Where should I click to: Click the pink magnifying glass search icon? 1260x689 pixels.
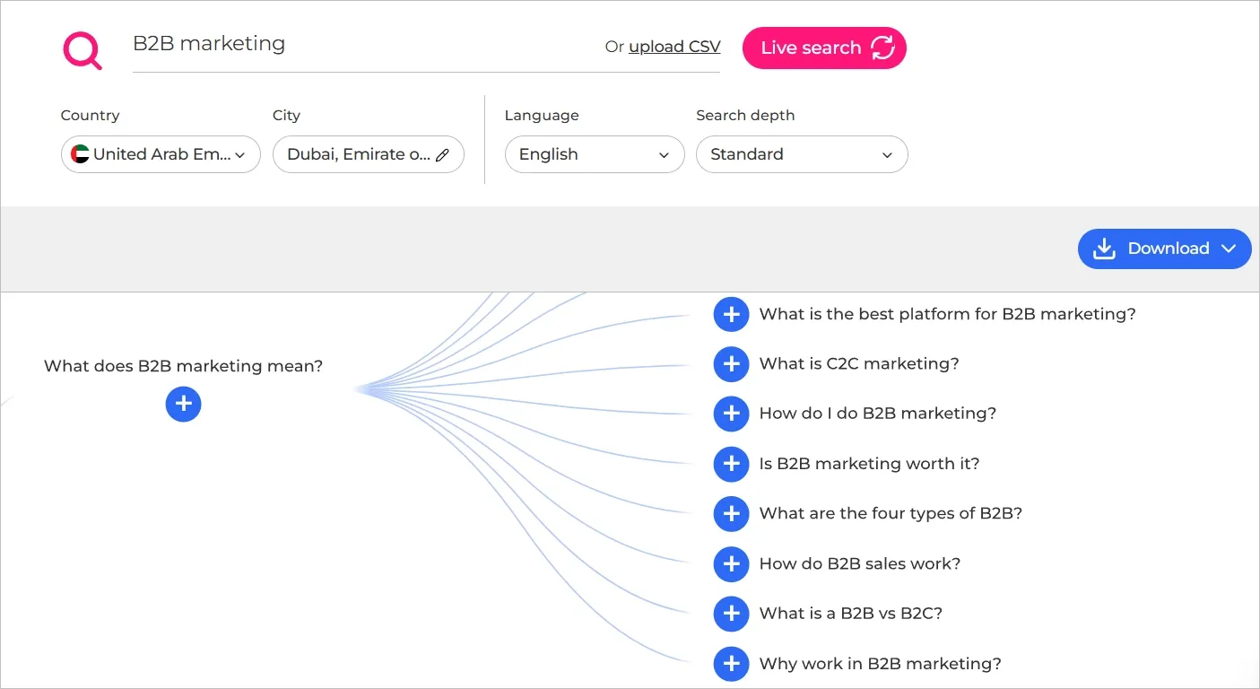[83, 50]
